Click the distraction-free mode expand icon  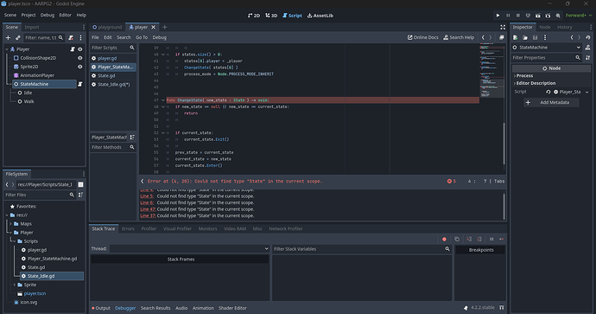(503, 27)
